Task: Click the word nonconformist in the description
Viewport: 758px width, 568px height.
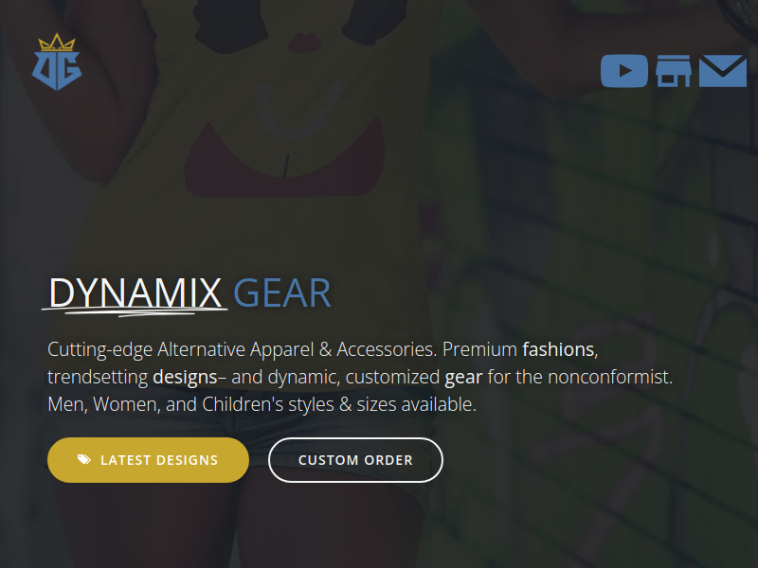Action: point(610,377)
